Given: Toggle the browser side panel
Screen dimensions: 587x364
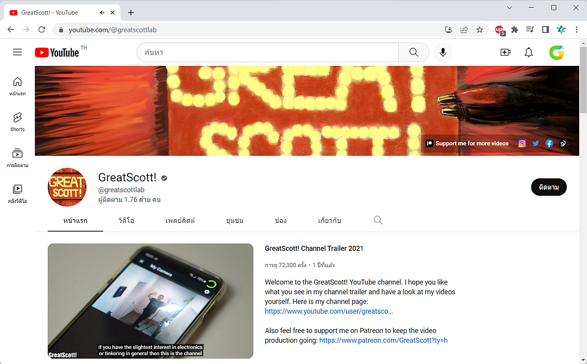Looking at the screenshot, I should (546, 29).
